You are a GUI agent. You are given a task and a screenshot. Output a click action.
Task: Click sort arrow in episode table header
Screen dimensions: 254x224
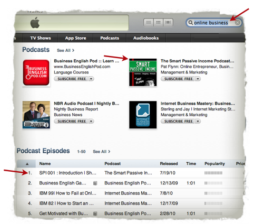(x=27, y=164)
